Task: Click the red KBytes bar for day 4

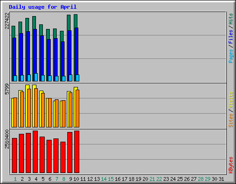Action: pos(35,152)
